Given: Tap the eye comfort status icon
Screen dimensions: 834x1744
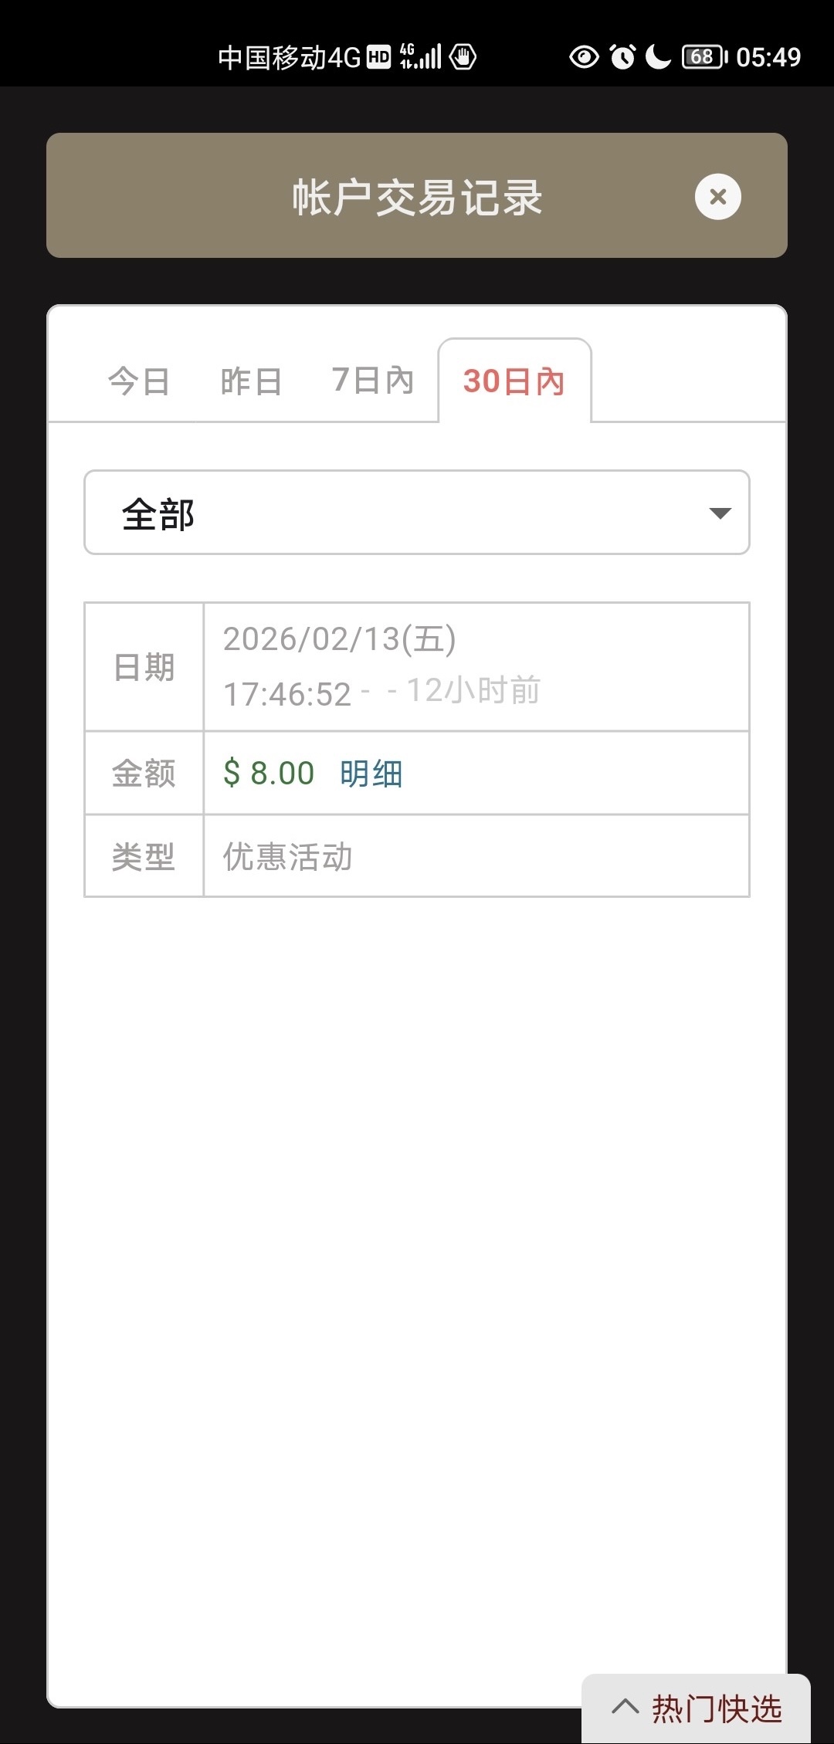Looking at the screenshot, I should click(x=584, y=57).
